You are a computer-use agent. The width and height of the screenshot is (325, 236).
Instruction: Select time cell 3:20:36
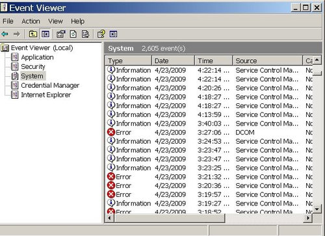point(213,186)
